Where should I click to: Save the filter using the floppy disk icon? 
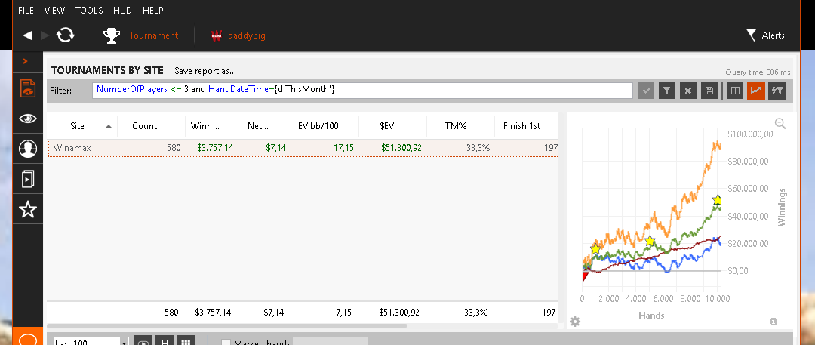pyautogui.click(x=709, y=91)
